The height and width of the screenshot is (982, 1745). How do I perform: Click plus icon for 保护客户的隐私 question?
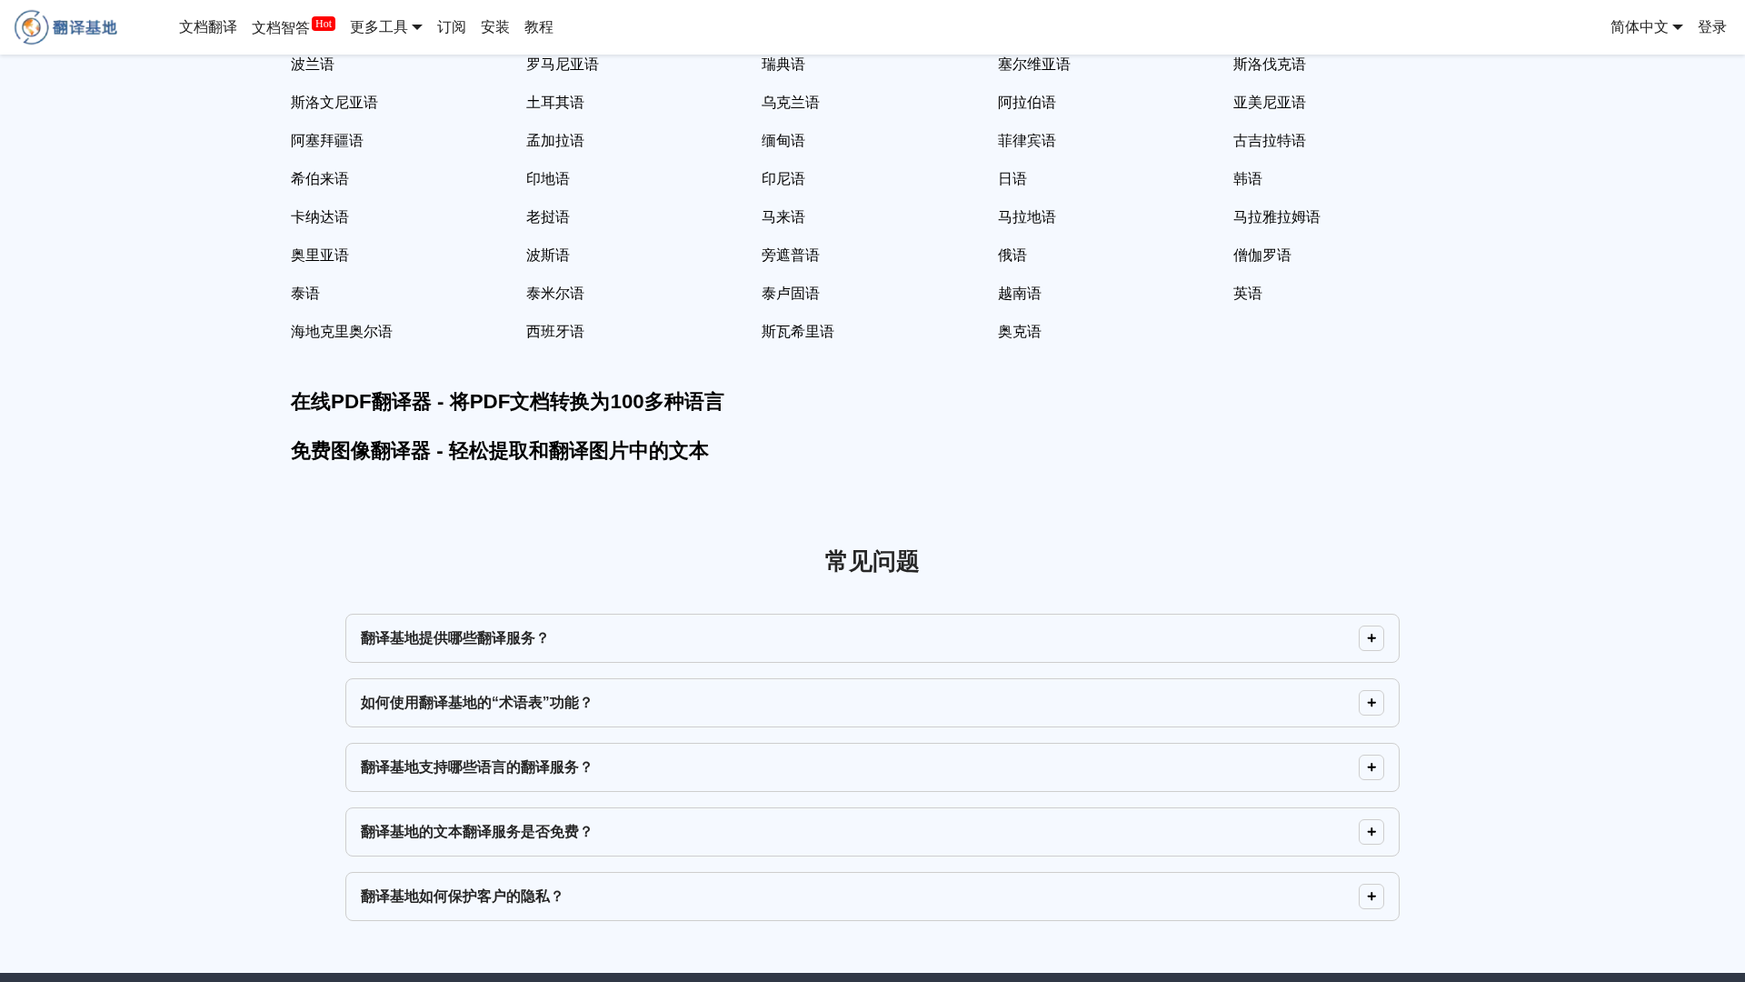[1371, 897]
